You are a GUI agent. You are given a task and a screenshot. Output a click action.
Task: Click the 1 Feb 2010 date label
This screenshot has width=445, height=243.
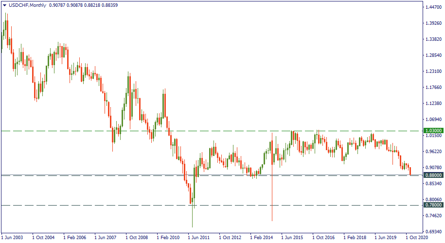[168, 238]
